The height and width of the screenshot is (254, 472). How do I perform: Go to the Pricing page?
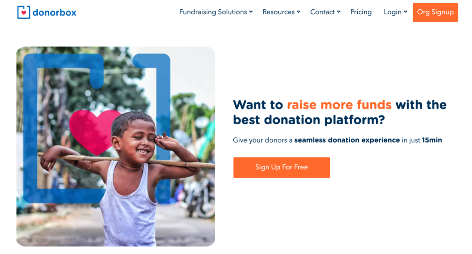coord(361,12)
